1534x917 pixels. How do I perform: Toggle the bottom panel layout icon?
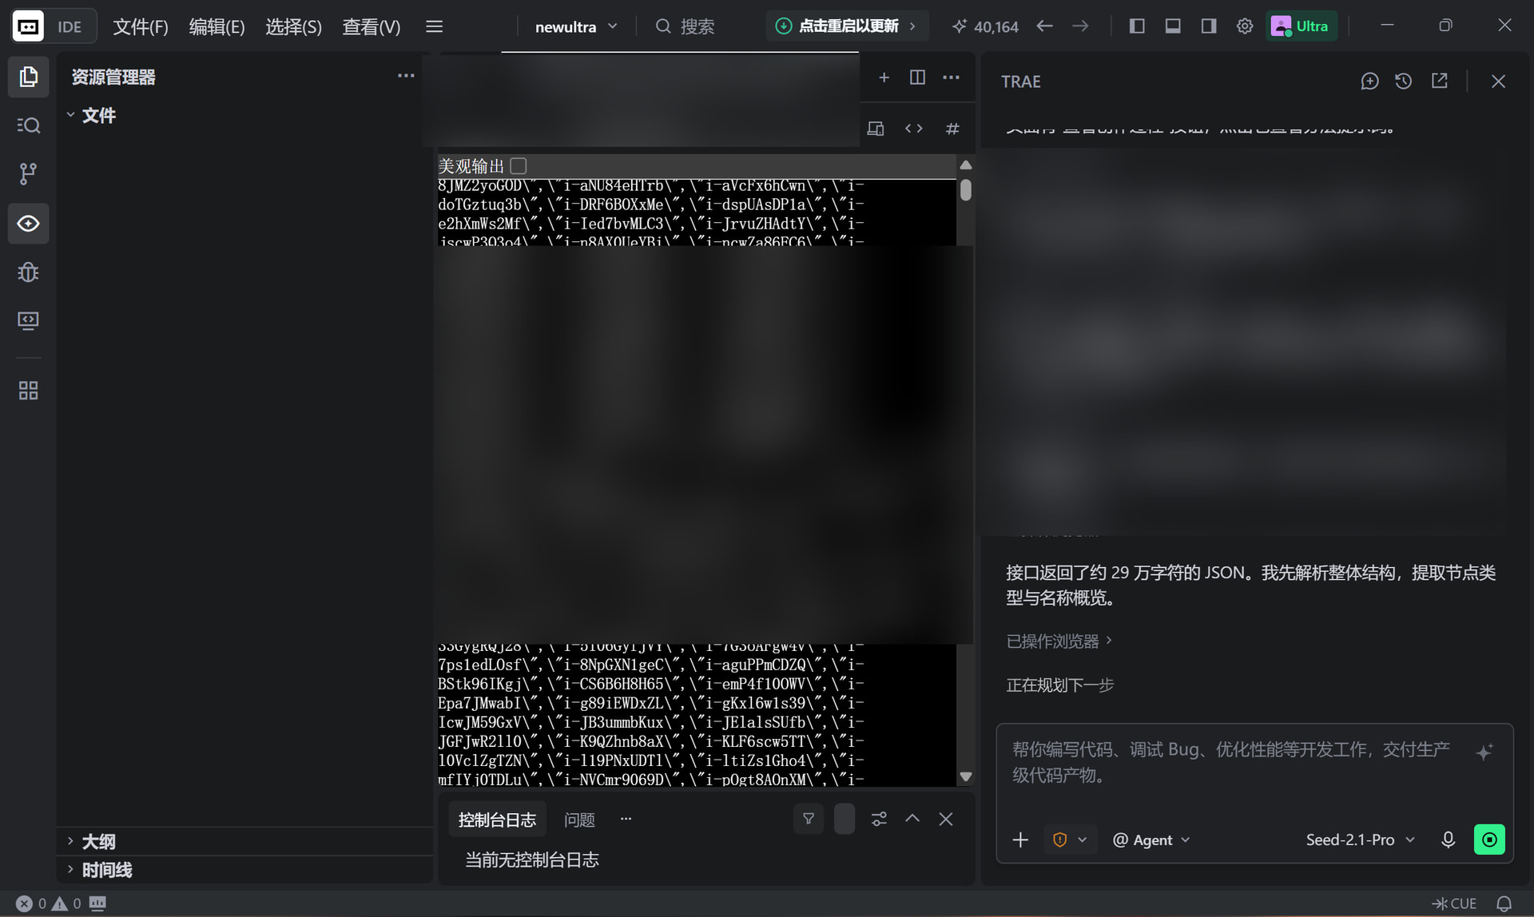pos(1173,26)
